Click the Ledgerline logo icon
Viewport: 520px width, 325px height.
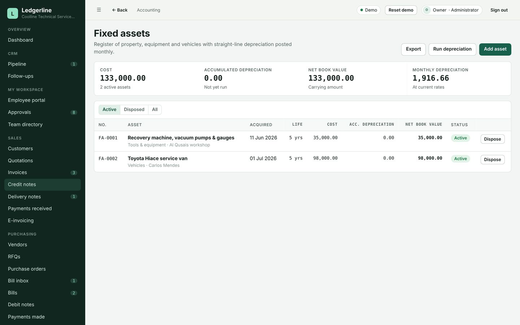tap(12, 13)
